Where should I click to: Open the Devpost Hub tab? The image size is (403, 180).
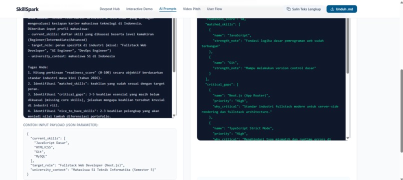pyautogui.click(x=109, y=9)
